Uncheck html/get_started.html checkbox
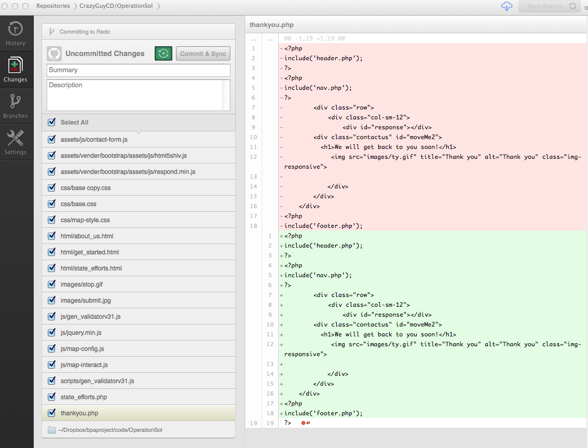The height and width of the screenshot is (448, 588). click(52, 252)
